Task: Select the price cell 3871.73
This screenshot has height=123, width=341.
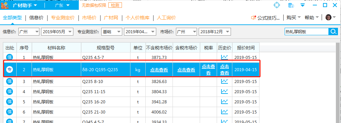Action: tap(159, 58)
